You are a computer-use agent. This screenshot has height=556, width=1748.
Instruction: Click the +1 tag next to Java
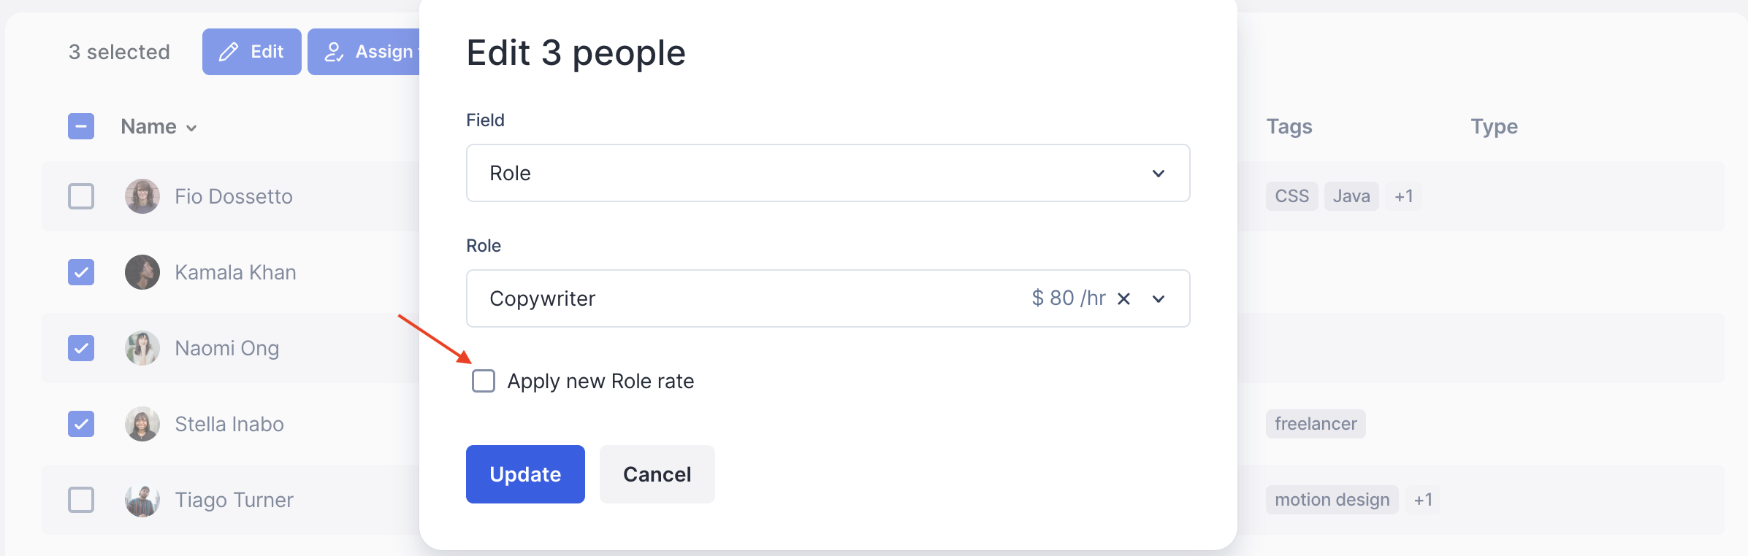(1403, 196)
